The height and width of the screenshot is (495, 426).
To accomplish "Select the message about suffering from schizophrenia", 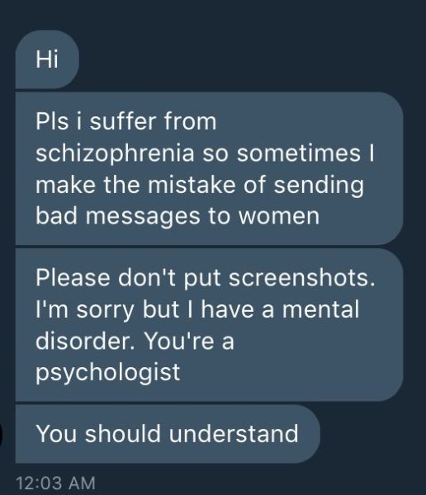I will click(209, 168).
